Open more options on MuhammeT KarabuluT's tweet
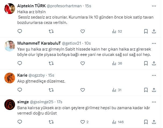The width and height of the screenshot is (163, 128). tap(154, 43)
